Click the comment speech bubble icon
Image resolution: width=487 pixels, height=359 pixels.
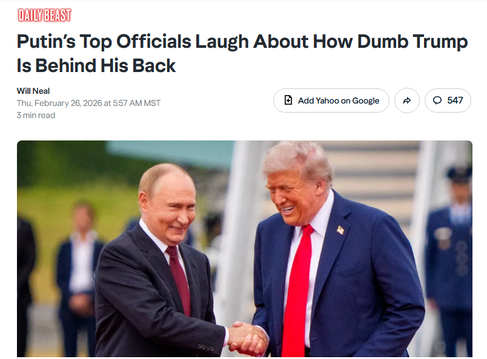point(437,100)
